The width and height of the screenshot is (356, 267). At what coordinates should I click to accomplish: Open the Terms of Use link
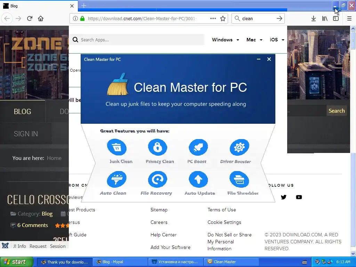pos(221,210)
